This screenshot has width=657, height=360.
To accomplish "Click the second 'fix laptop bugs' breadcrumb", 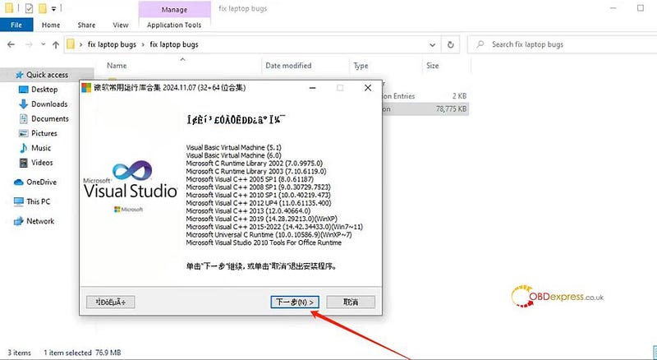I will click(x=174, y=44).
